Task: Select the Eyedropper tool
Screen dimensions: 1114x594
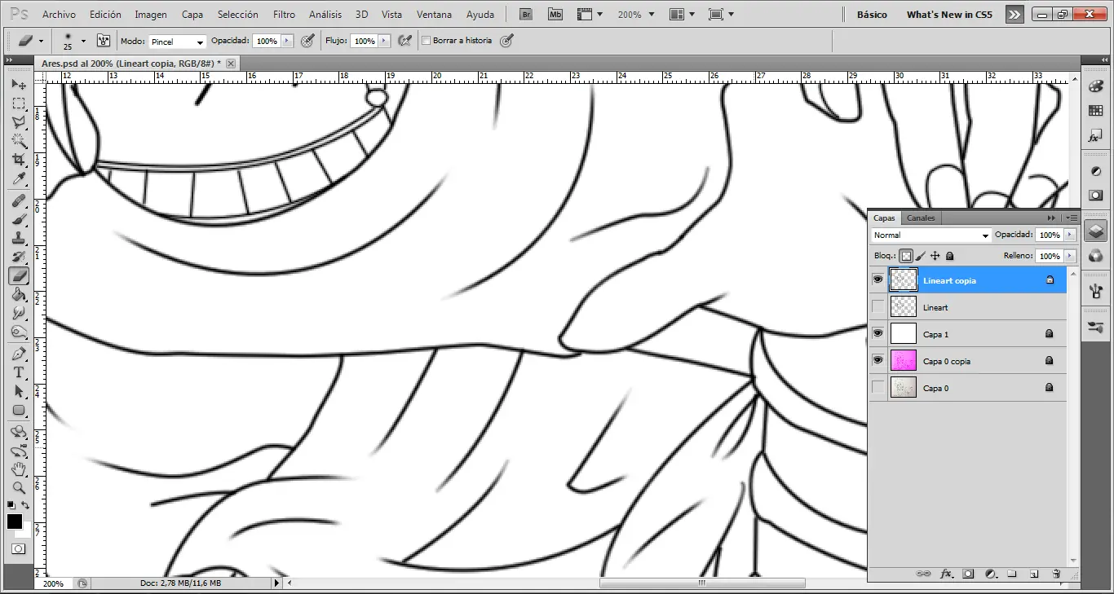Action: click(x=19, y=178)
